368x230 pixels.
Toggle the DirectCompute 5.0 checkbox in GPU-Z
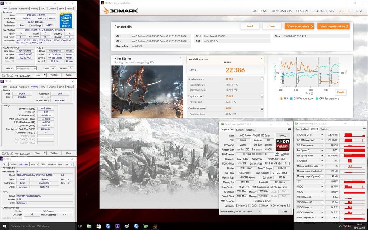pyautogui.click(x=271, y=206)
